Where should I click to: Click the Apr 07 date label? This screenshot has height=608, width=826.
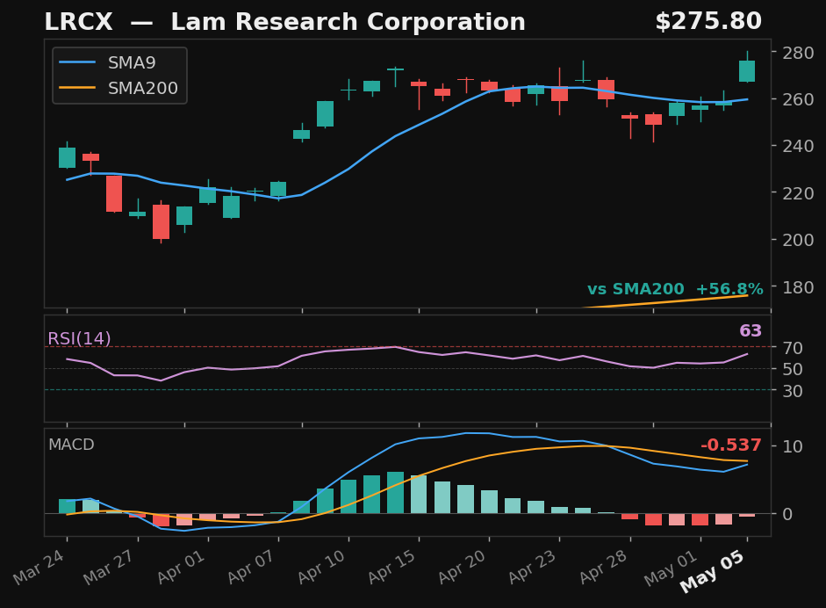point(251,567)
